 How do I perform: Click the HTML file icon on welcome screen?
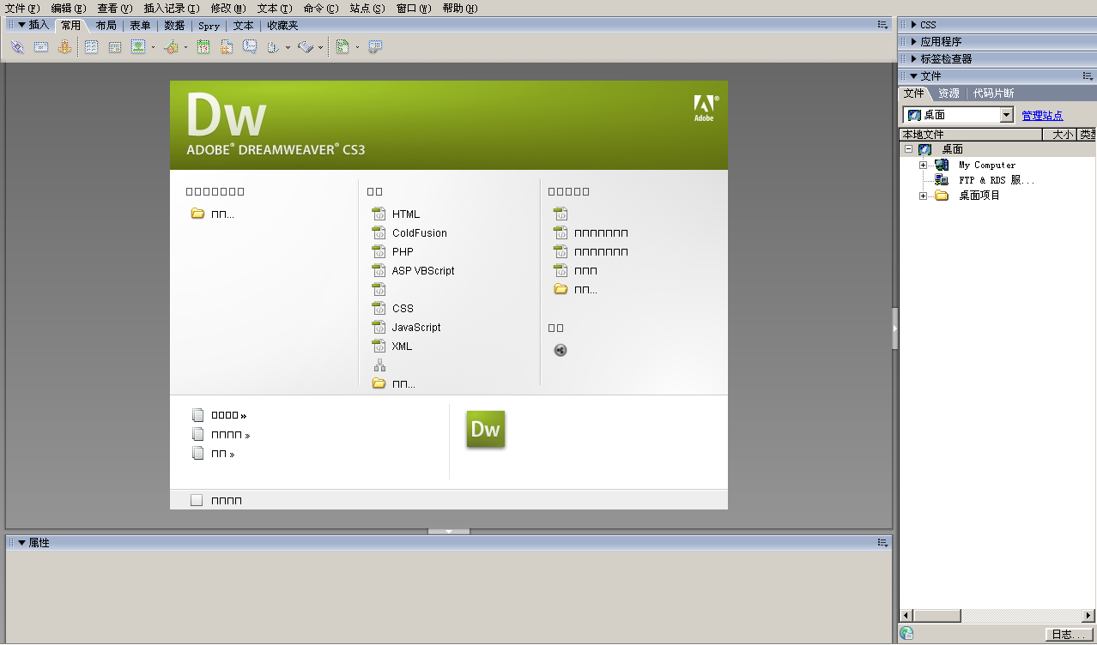click(379, 214)
